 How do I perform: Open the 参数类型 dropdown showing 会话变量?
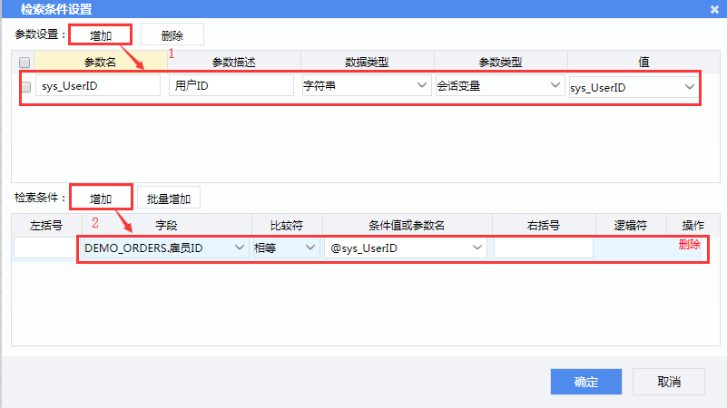point(498,86)
